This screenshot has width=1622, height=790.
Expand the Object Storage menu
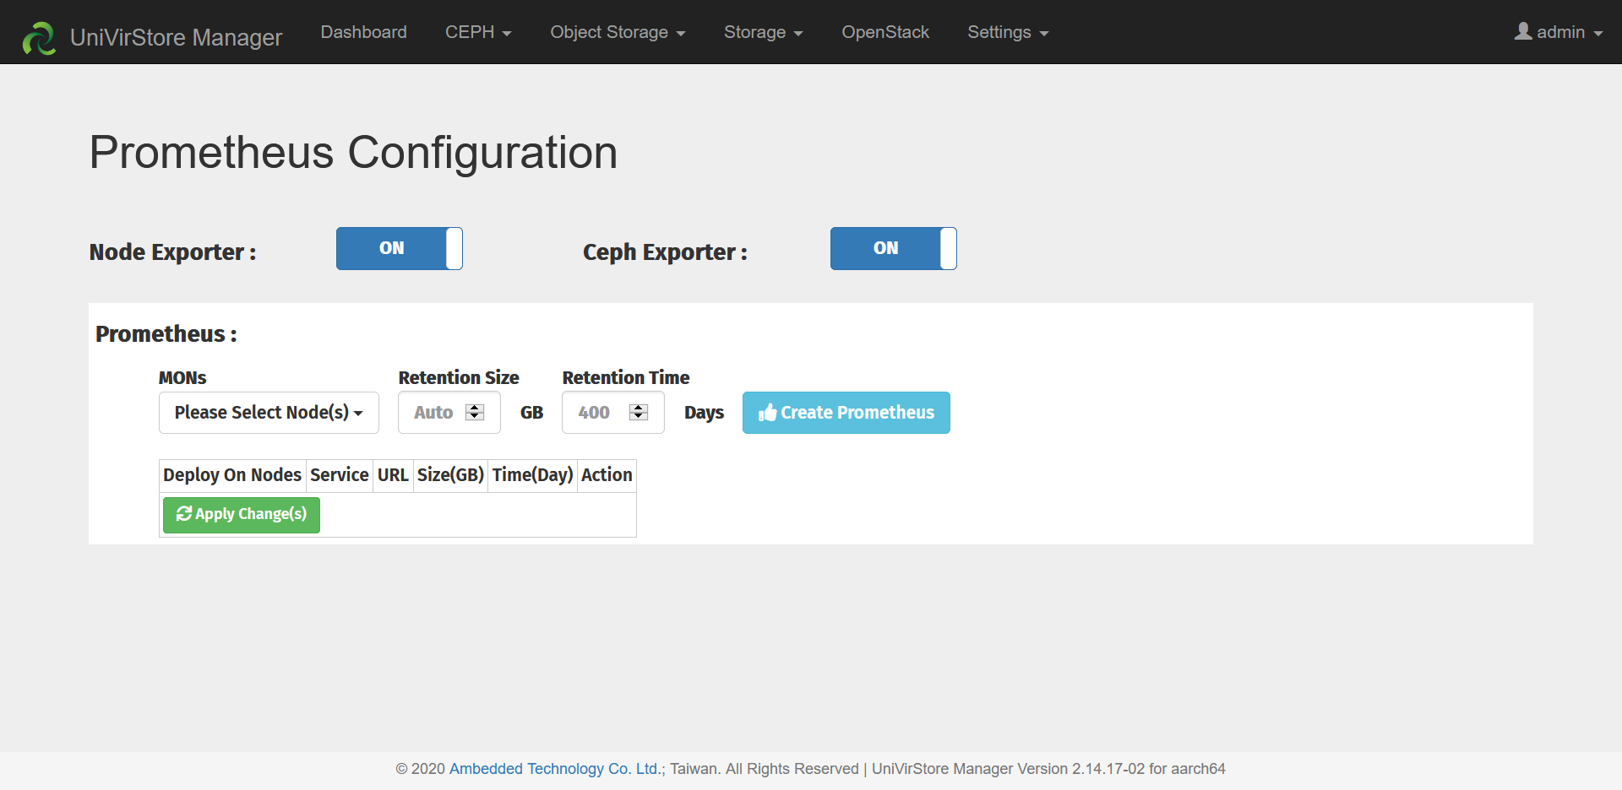click(618, 32)
